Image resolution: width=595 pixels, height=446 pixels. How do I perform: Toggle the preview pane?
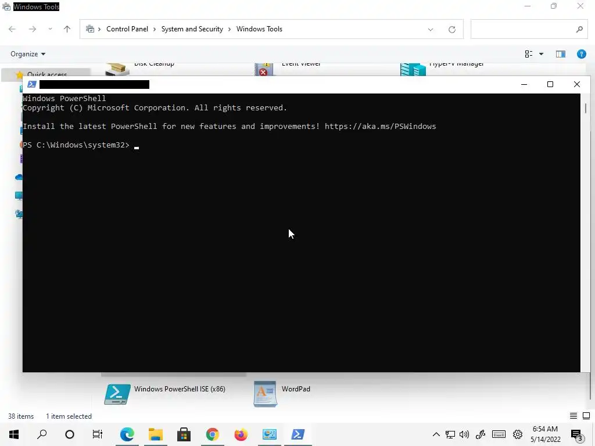tap(561, 54)
